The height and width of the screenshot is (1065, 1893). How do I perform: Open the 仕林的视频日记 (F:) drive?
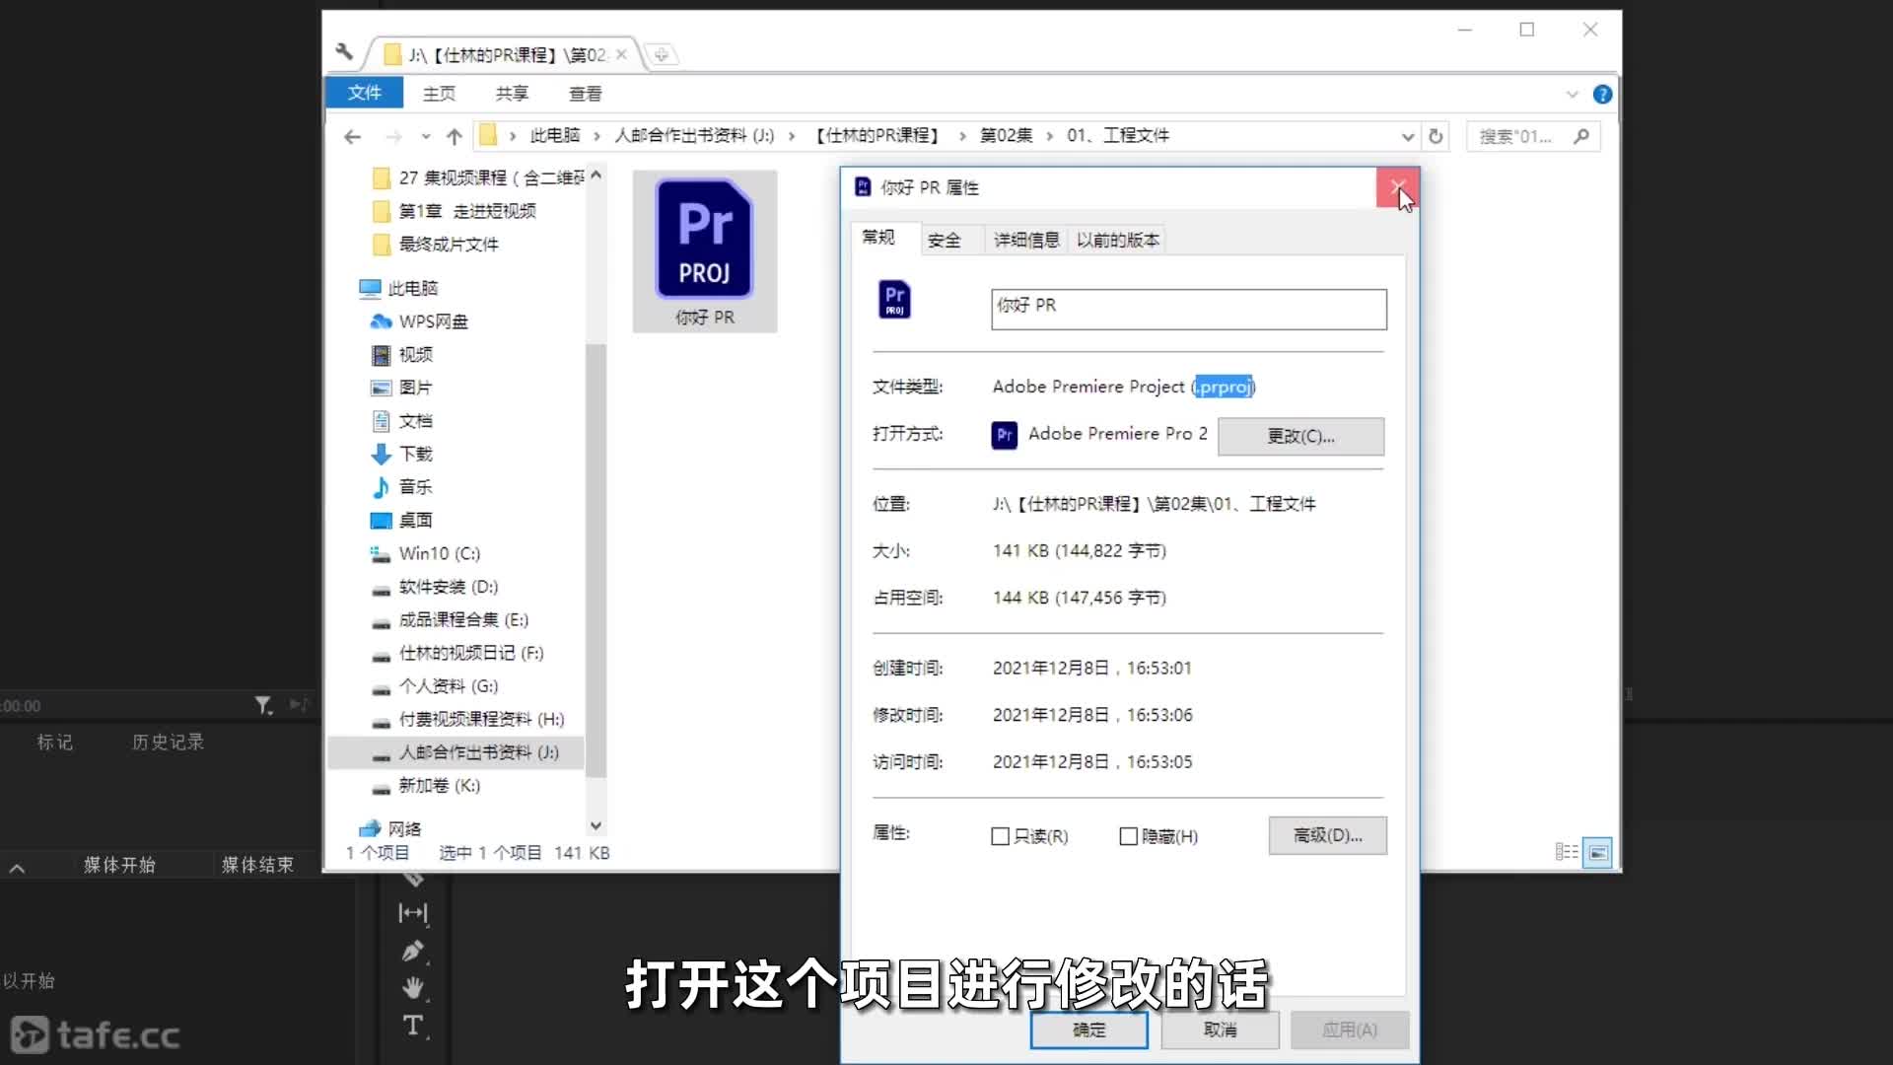point(457,653)
